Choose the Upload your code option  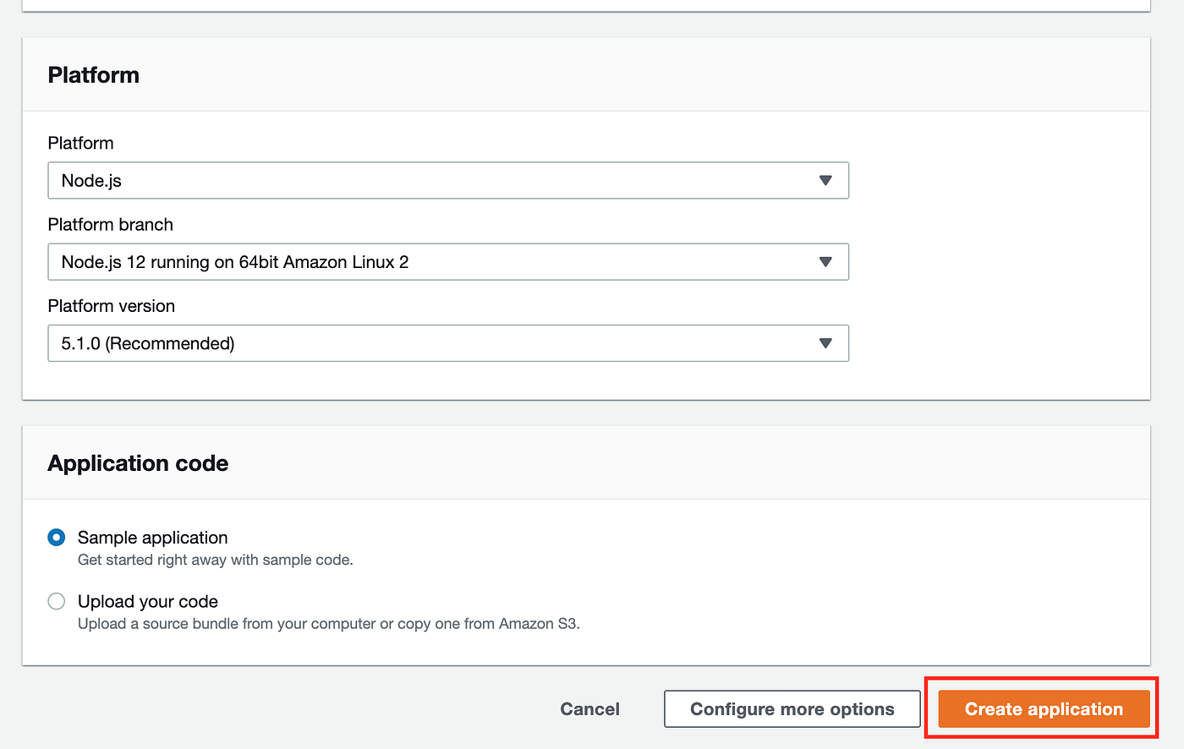(x=56, y=601)
